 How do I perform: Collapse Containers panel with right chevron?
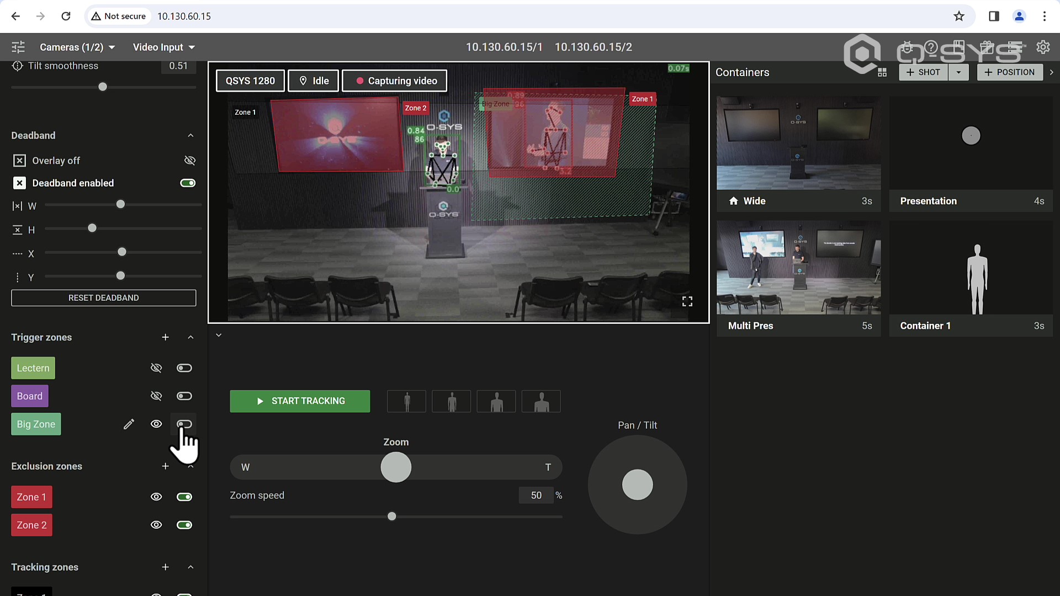(1051, 72)
